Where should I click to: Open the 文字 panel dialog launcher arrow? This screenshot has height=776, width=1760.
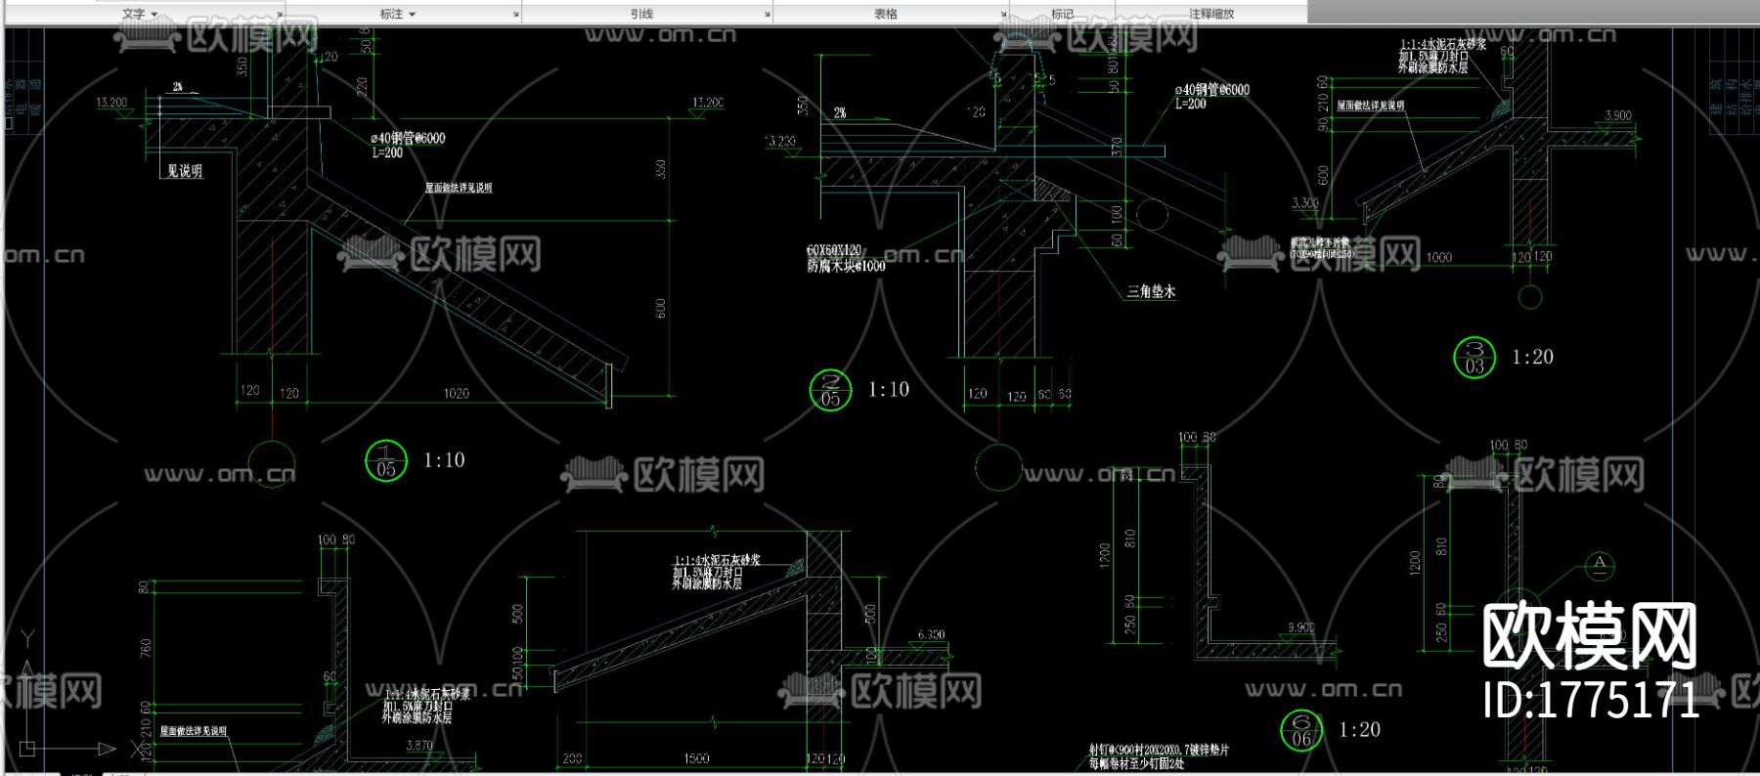[280, 15]
